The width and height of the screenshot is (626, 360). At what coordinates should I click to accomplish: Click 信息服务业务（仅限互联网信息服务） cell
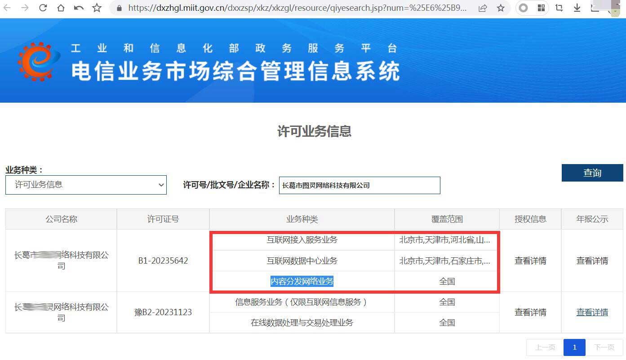click(302, 302)
